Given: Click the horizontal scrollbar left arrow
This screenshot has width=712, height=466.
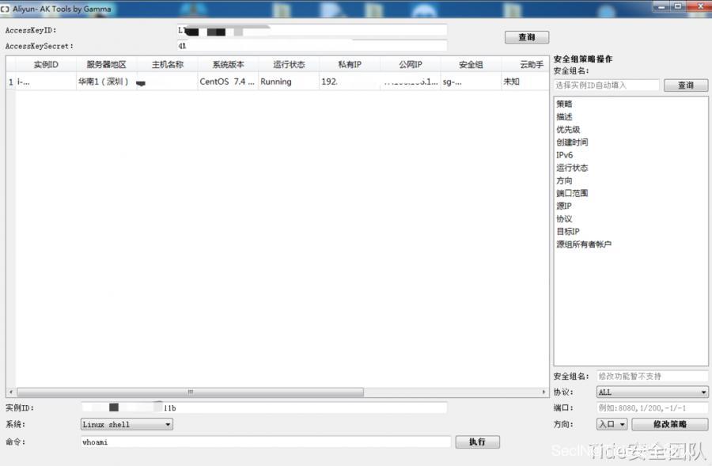Looking at the screenshot, I should click(11, 392).
